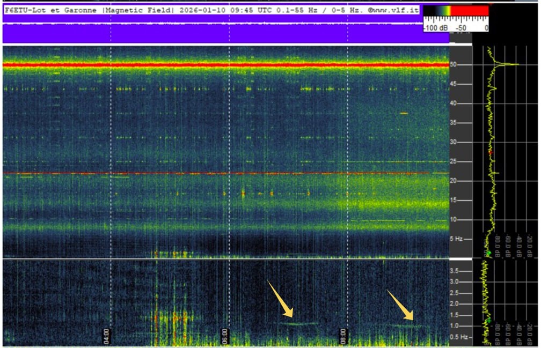Click the -100 dB scale label

tap(435, 28)
